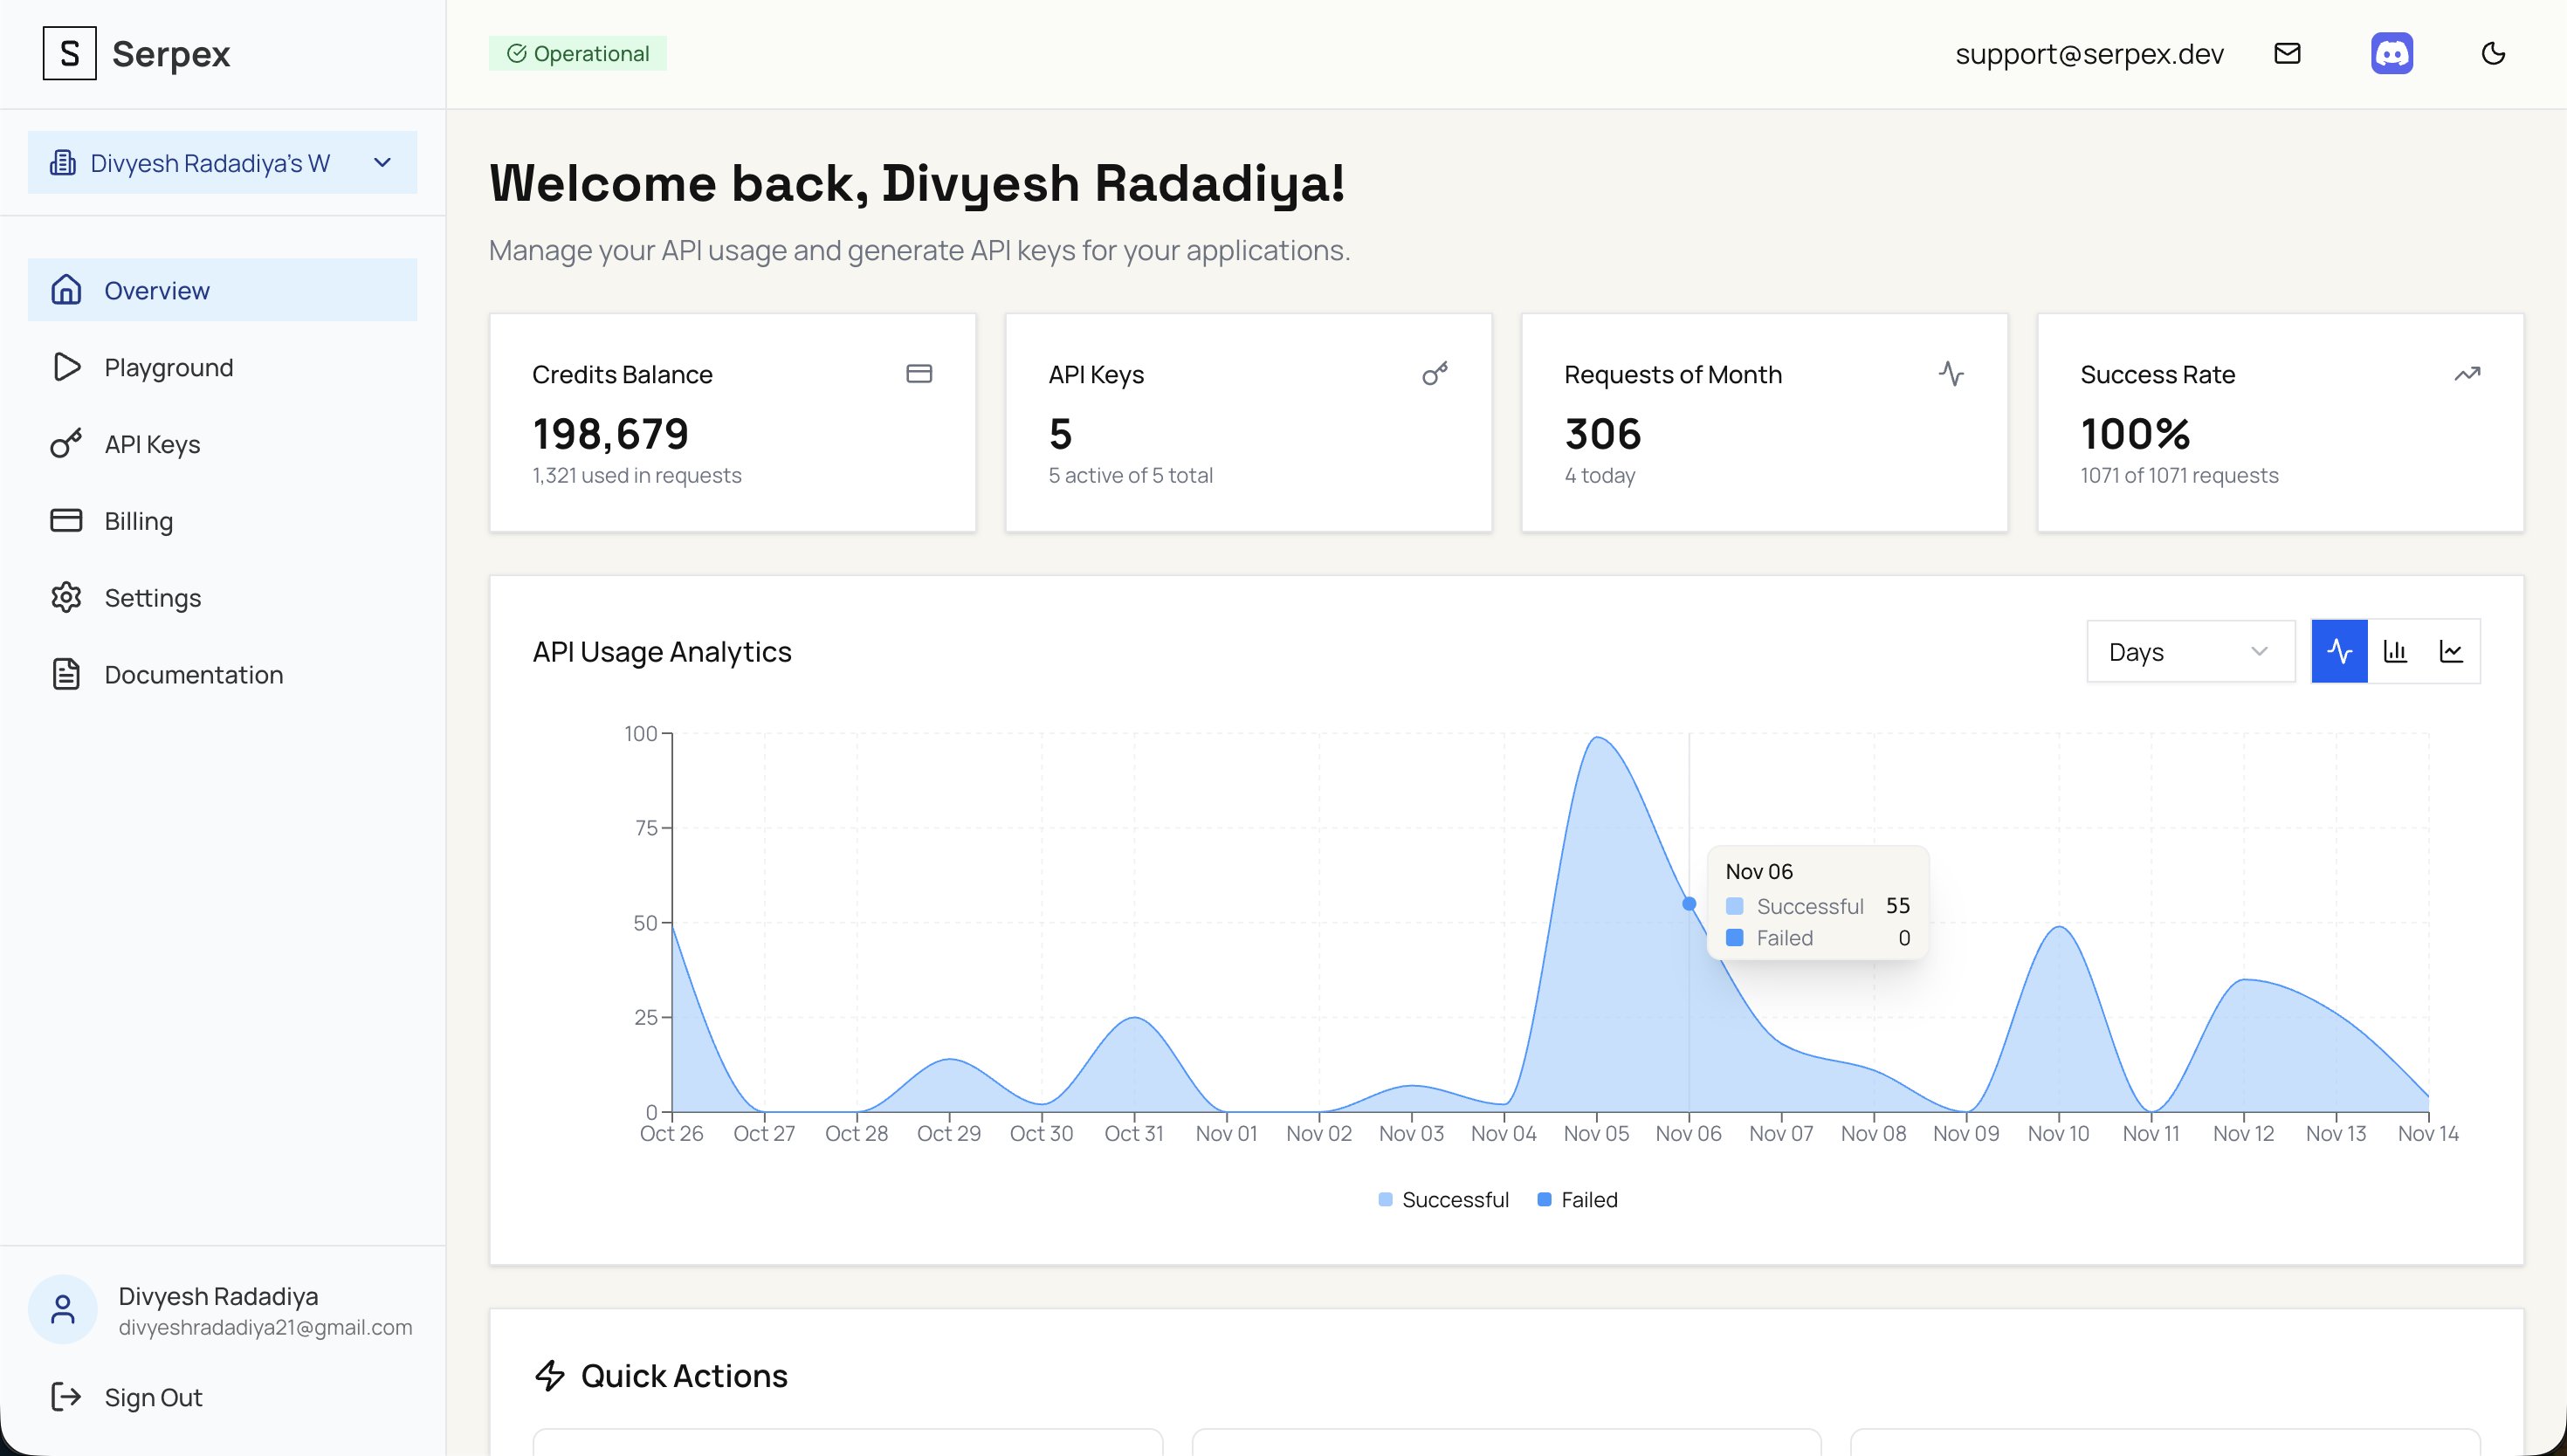Screen dimensions: 2567x1456
Task: Switch chart to bar chart view
Action: point(2395,651)
